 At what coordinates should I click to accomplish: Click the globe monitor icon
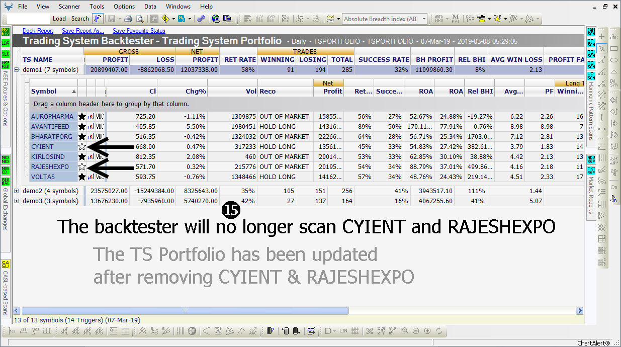216,19
